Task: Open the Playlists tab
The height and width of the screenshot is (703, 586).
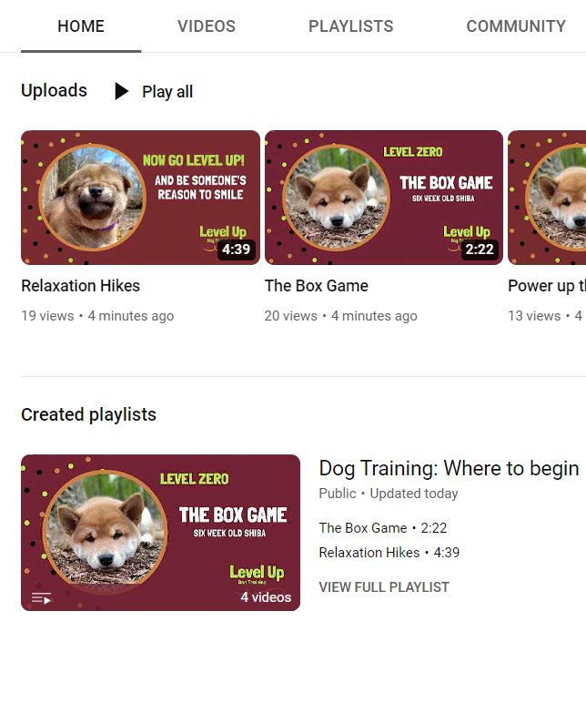Action: click(x=351, y=26)
